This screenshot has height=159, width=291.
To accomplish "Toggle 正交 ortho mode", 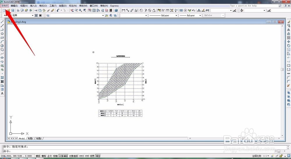I will pos(49,156).
